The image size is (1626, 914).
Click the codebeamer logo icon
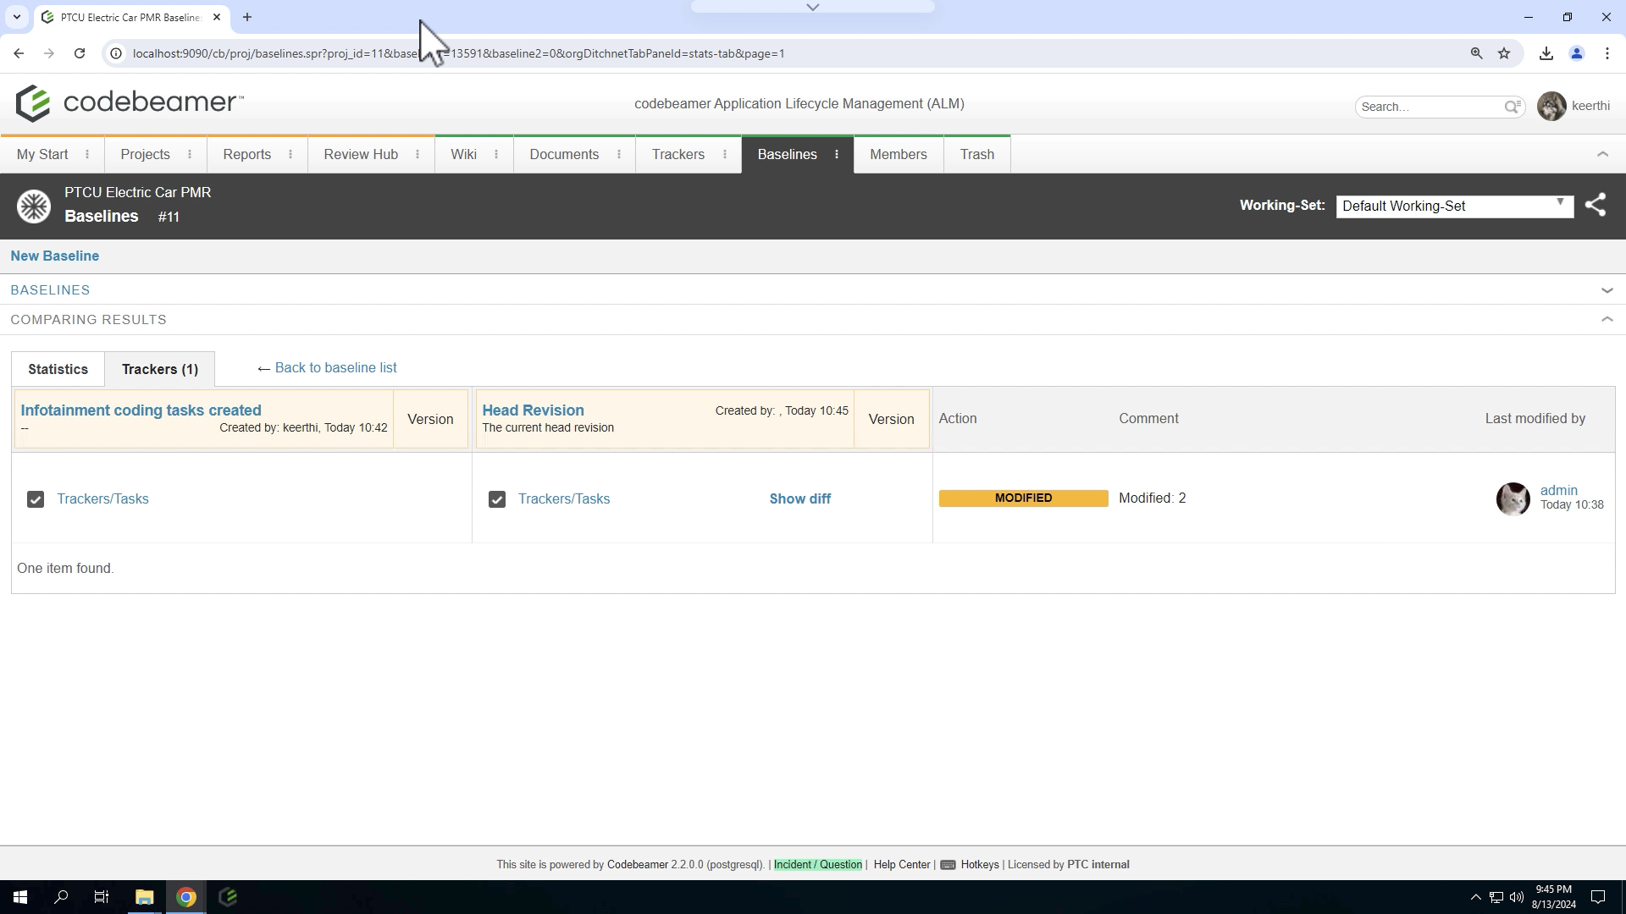click(33, 103)
